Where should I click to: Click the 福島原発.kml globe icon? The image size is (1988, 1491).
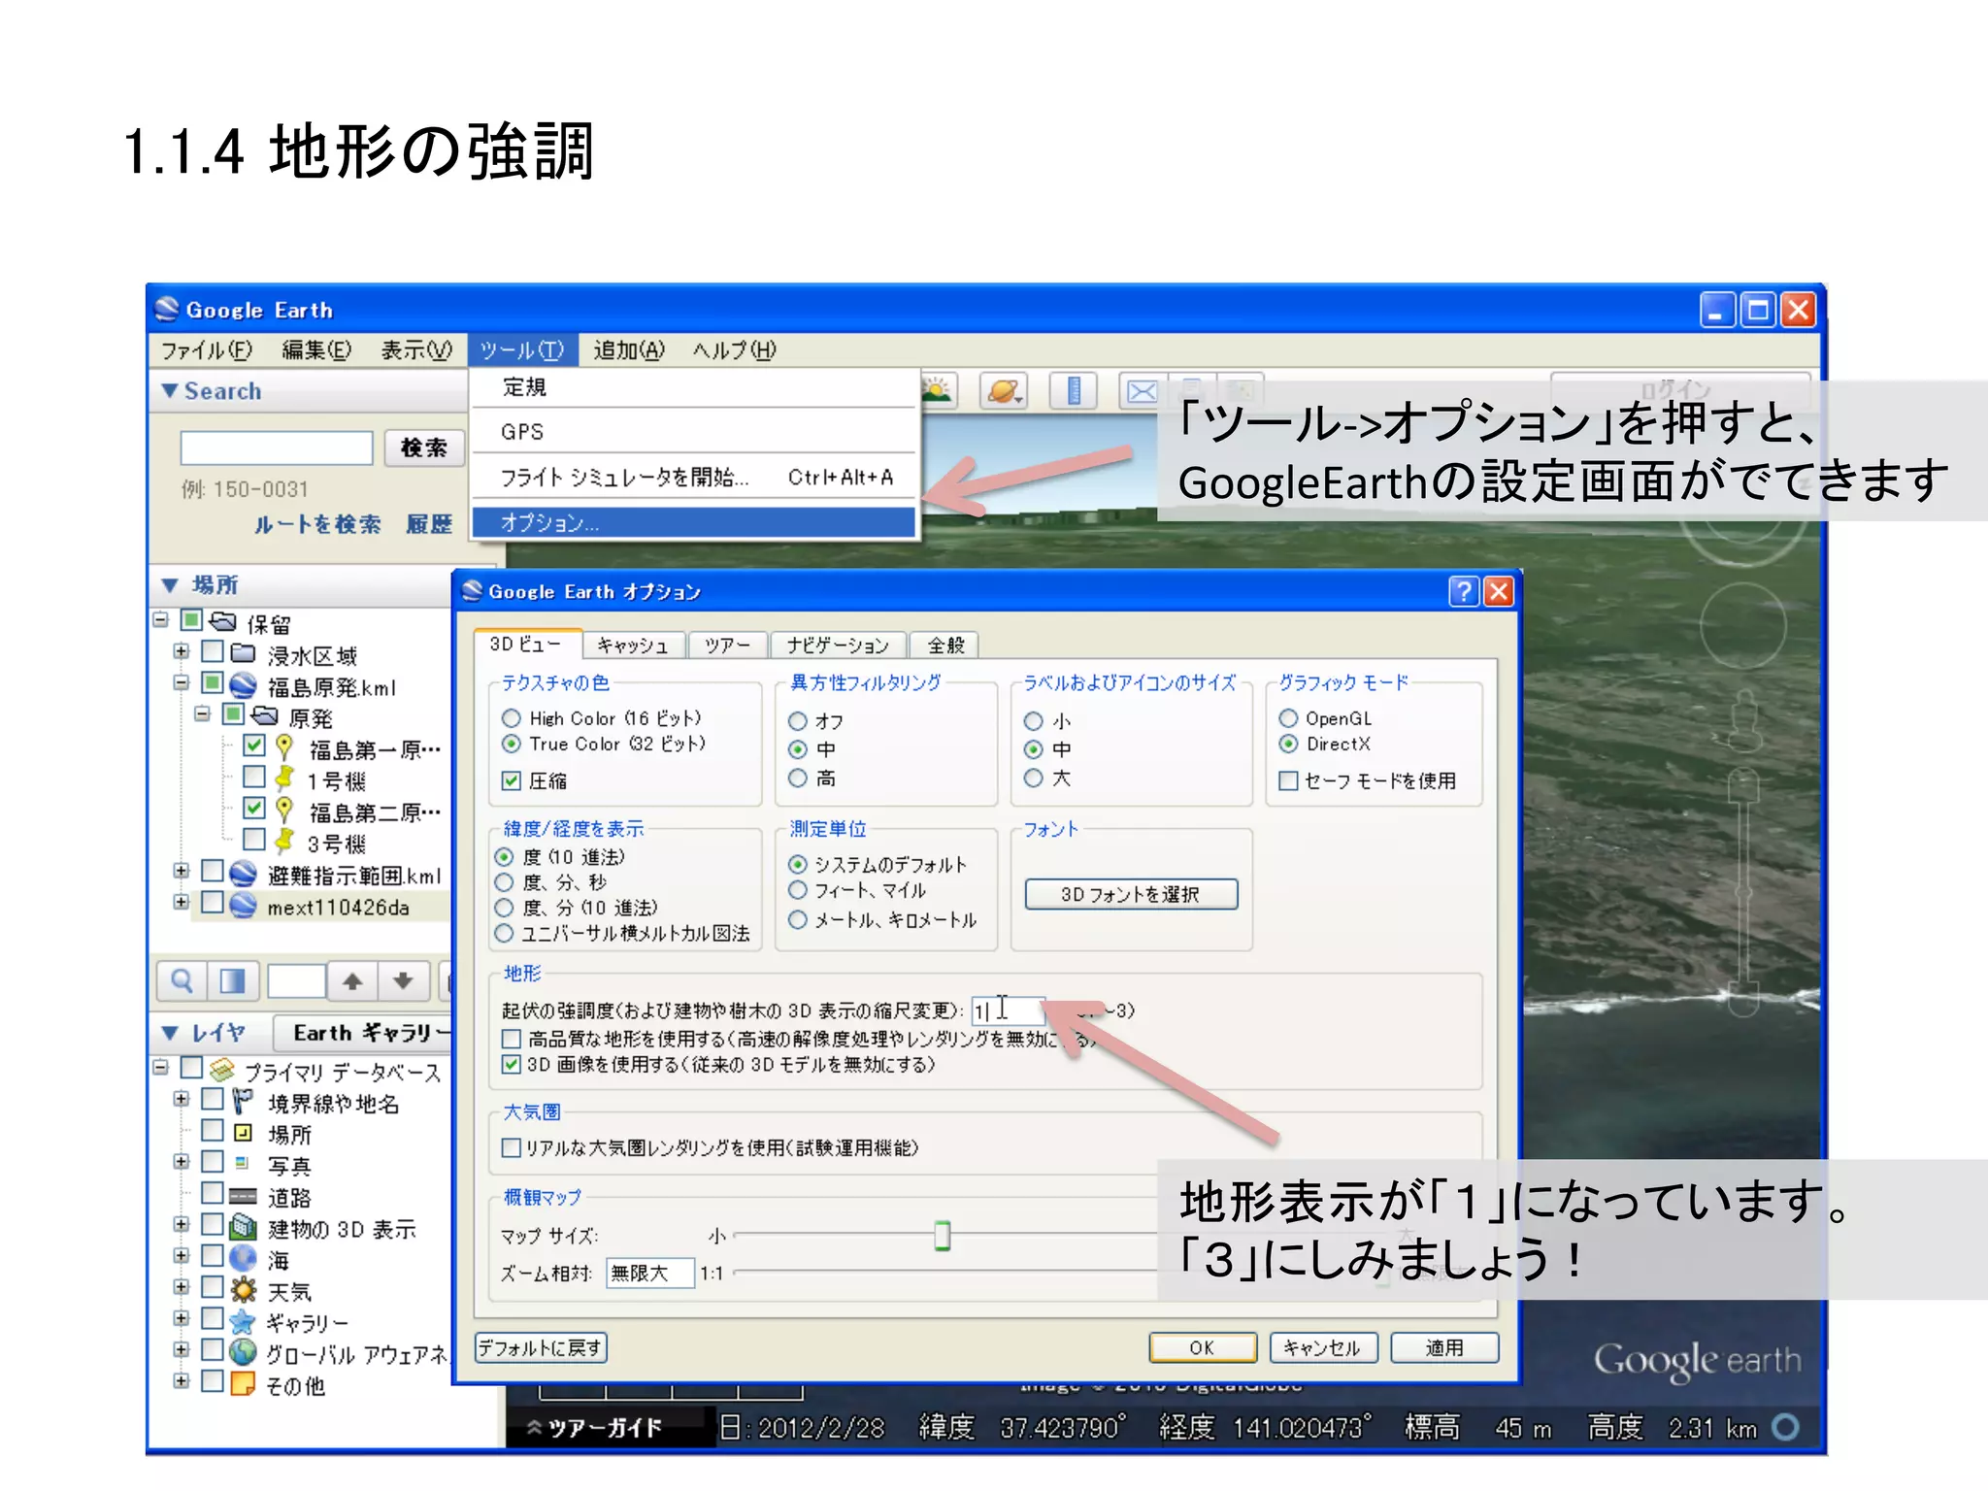tap(243, 685)
